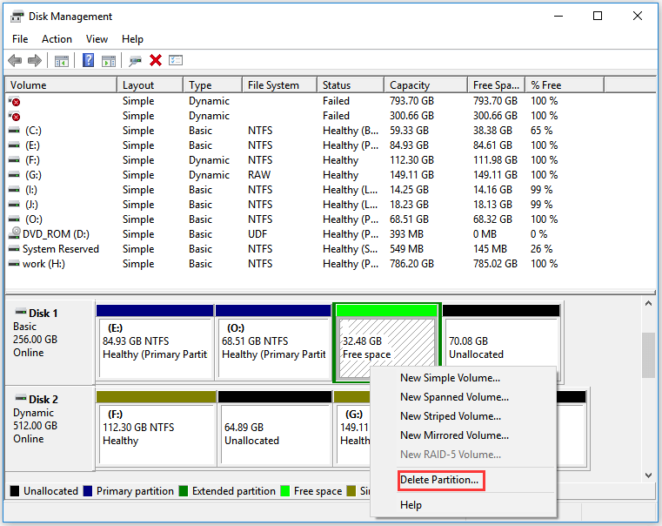
Task: Sort by the Type column header
Action: click(213, 85)
